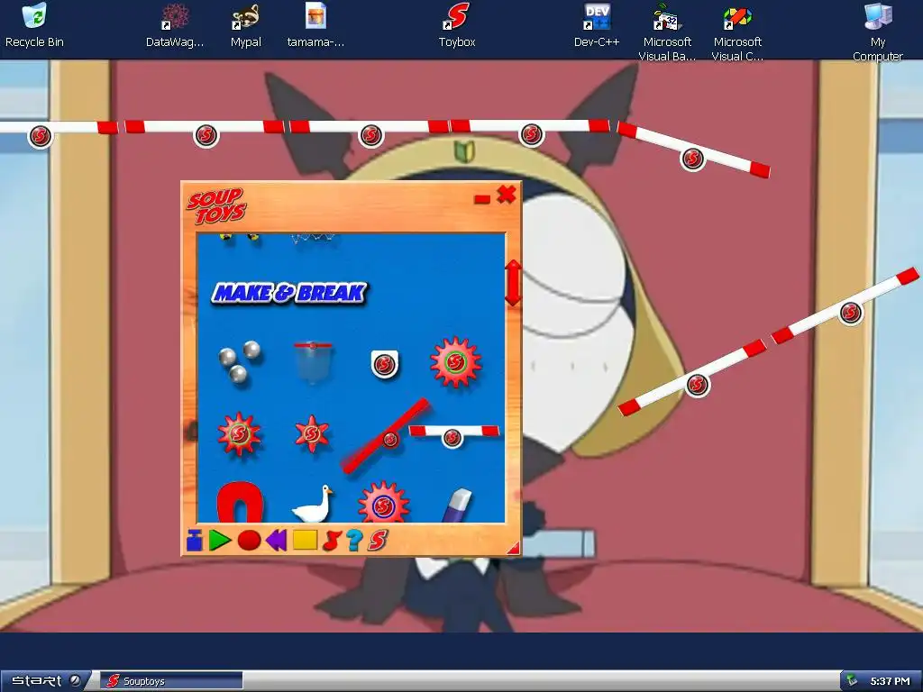This screenshot has height=692, width=923.
Task: Open the Recycle Bin desktop icon
Action: pos(34,26)
